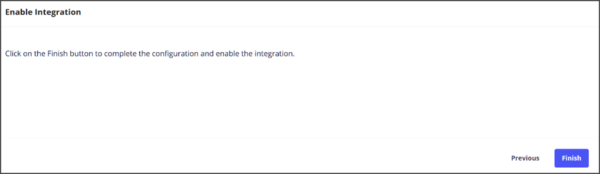Choose Previous beside the Finish button
Screen dimensions: 600x174
(x=525, y=158)
